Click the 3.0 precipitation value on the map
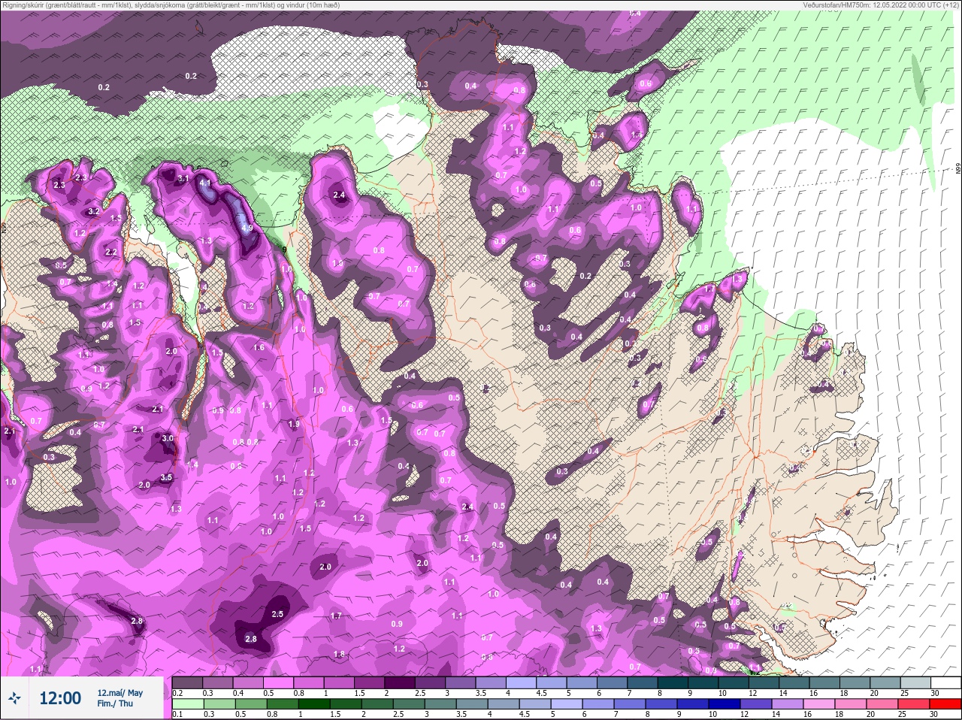962x720 pixels. click(x=168, y=438)
